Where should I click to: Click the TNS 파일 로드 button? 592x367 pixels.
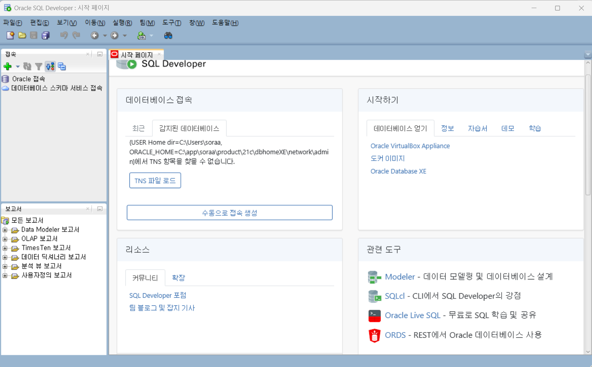pyautogui.click(x=155, y=180)
